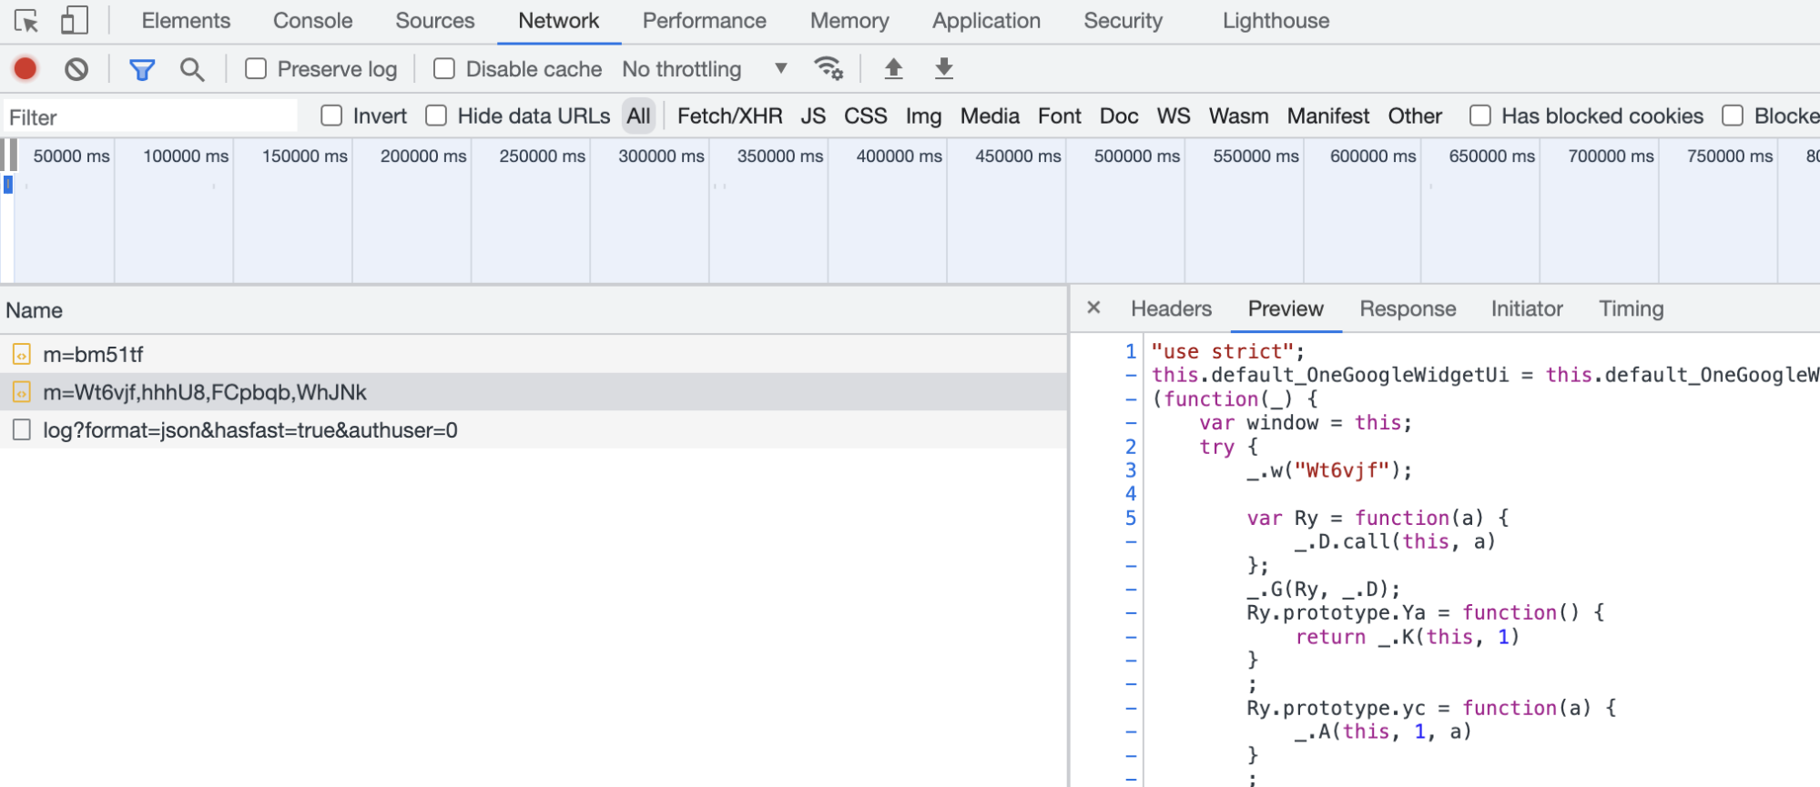Open network search with magnifier icon

[x=191, y=69]
